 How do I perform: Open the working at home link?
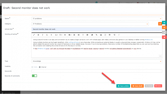(74, 42)
